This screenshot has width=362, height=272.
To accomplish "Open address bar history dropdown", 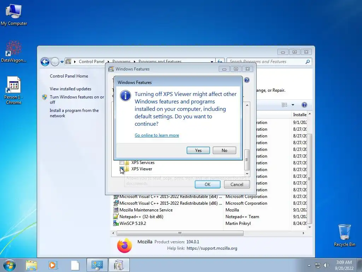I will tap(212, 62).
